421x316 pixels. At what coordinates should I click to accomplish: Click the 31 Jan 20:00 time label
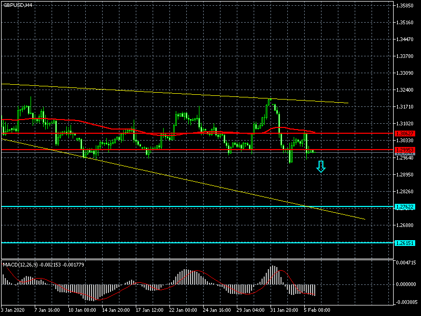tap(284, 310)
